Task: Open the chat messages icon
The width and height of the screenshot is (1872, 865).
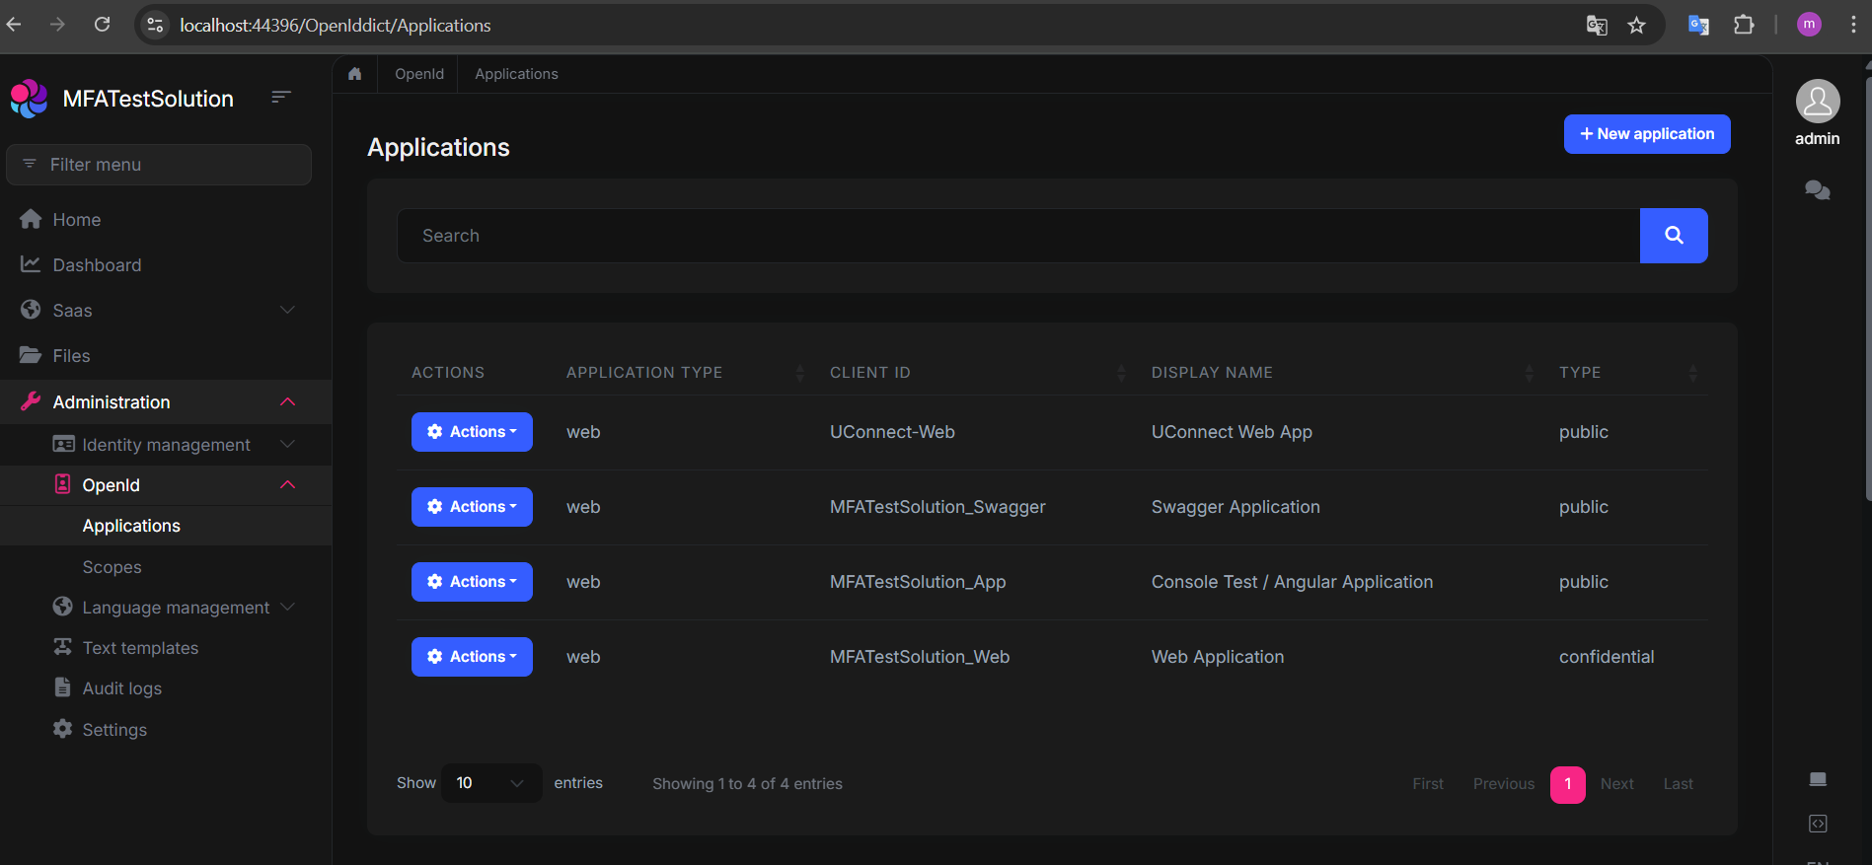Action: pos(1817,190)
